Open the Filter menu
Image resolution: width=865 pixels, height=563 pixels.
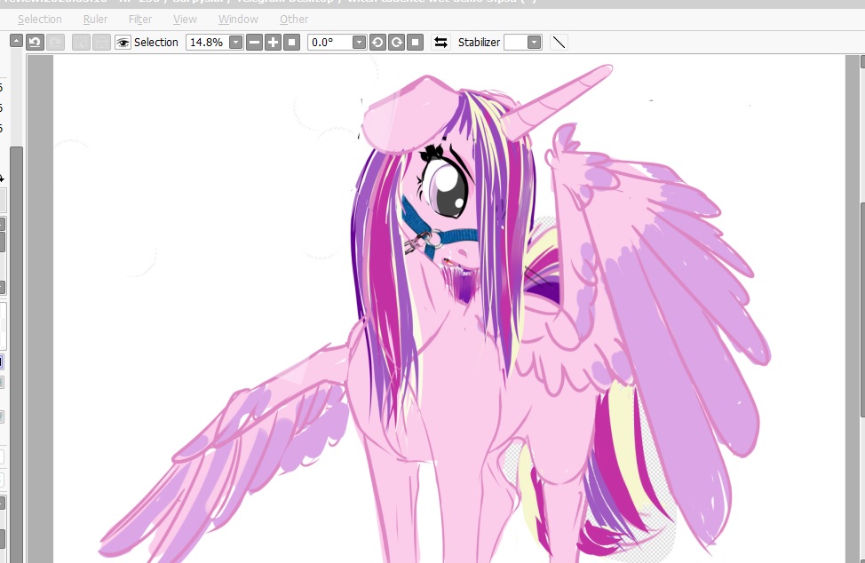[x=140, y=20]
